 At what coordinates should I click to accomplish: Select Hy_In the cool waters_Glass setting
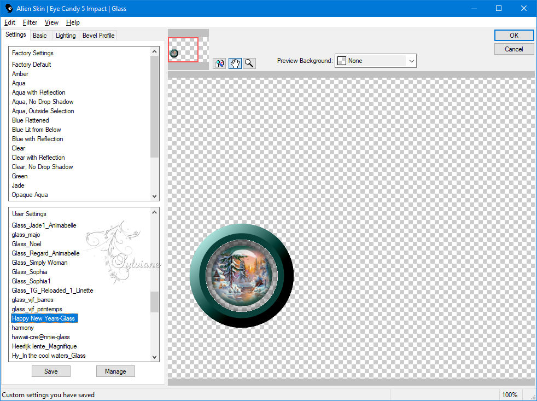pos(49,356)
